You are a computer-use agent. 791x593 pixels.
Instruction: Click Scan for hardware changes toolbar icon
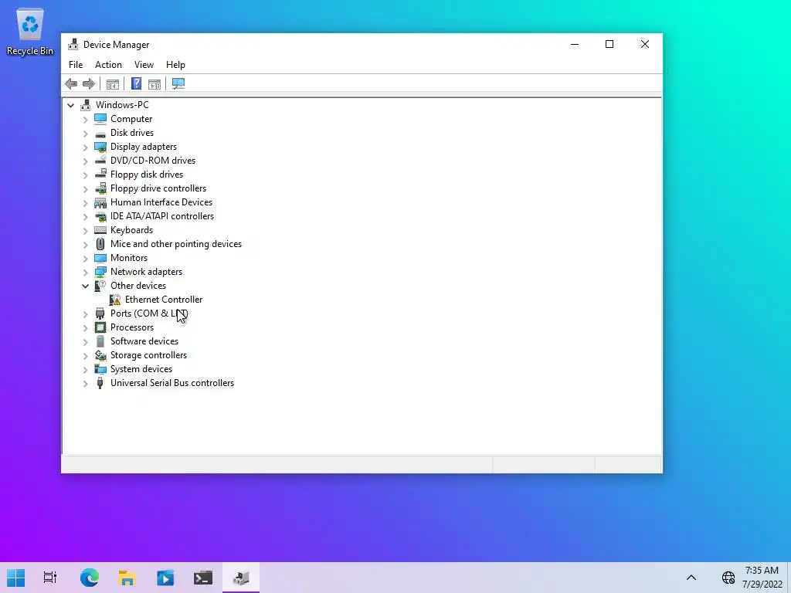click(178, 83)
